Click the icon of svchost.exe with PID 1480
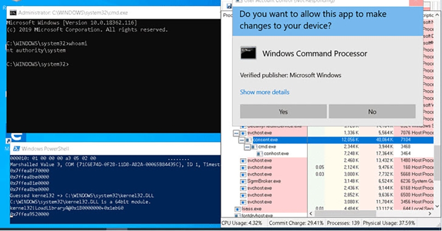The image size is (442, 231). [243, 161]
